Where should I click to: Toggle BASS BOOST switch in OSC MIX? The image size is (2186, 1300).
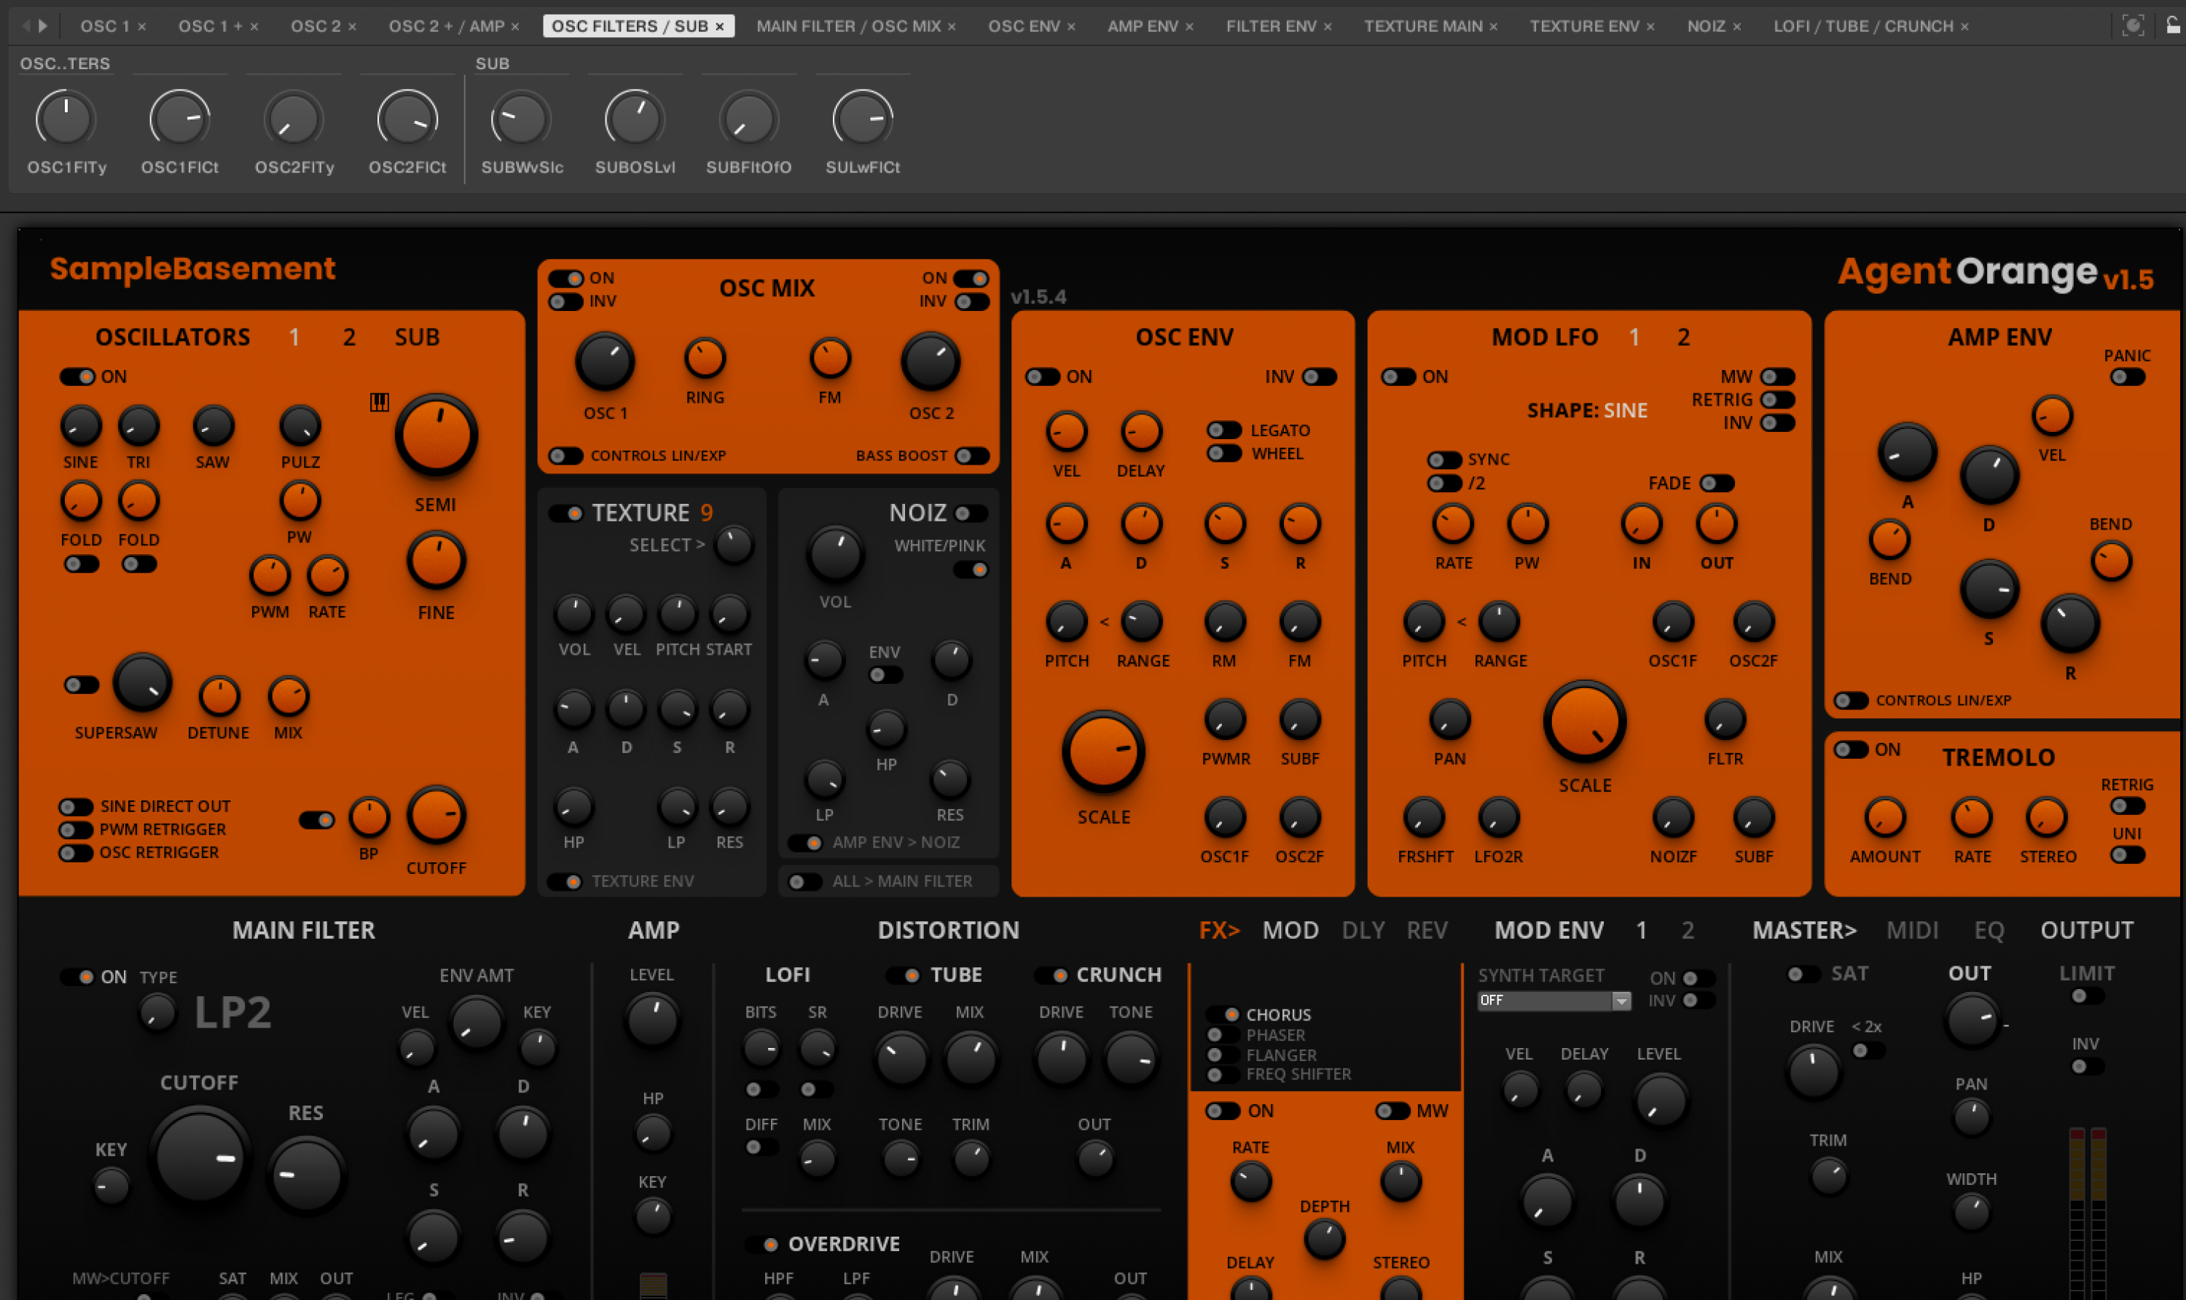pyautogui.click(x=971, y=455)
